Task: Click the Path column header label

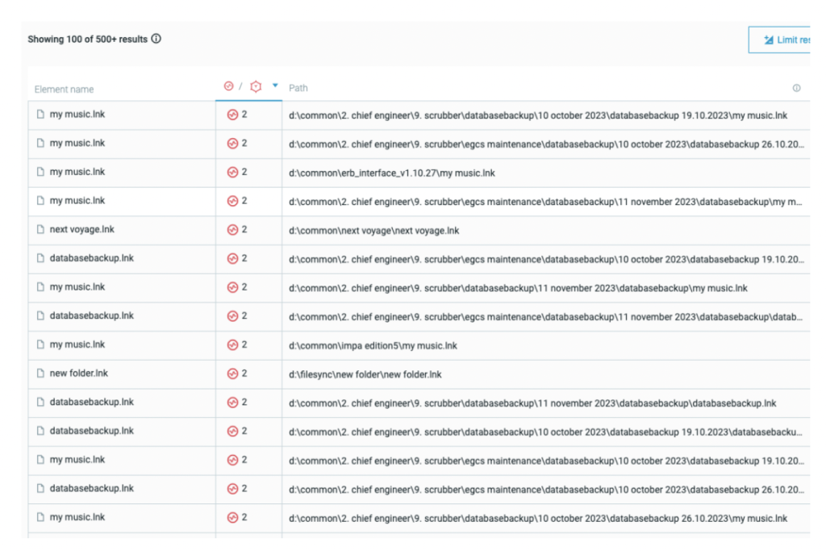Action: [x=298, y=88]
